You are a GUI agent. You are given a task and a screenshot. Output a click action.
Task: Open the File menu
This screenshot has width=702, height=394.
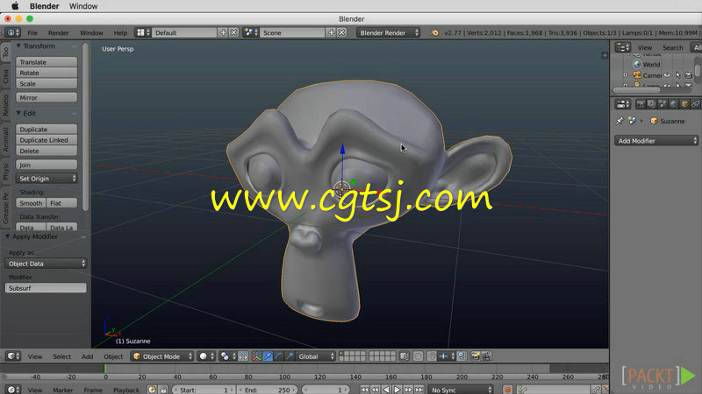(32, 32)
